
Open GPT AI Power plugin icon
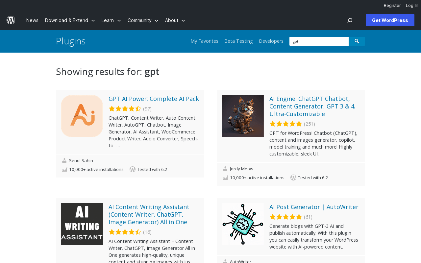82,116
